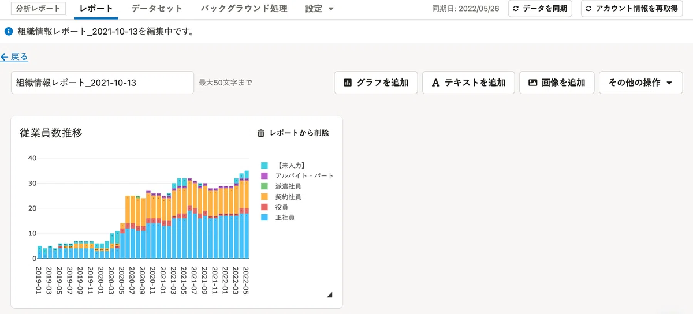Click the データを同期 button

click(x=540, y=9)
